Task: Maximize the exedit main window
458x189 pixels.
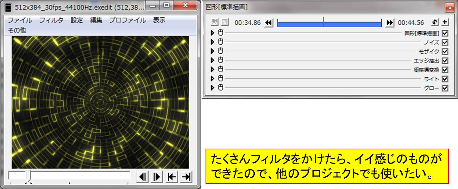Action: (166, 5)
